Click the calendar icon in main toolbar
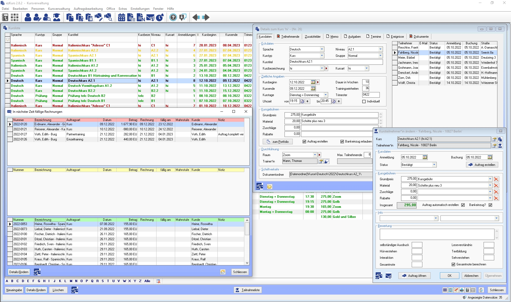The image size is (511, 302). point(122,18)
